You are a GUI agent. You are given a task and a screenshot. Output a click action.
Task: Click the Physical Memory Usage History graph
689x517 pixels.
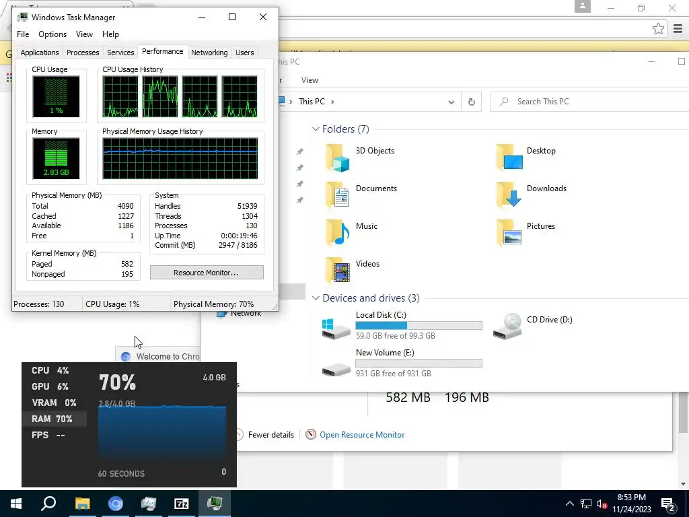pyautogui.click(x=180, y=159)
